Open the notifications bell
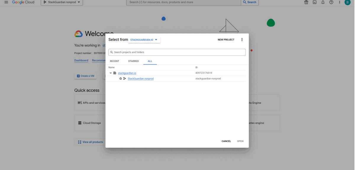Viewport: 355px width, 170px height. coord(323,2)
